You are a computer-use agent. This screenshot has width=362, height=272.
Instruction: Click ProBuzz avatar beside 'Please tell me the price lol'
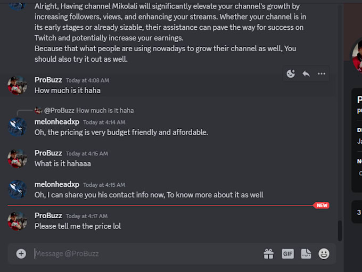pyautogui.click(x=18, y=221)
